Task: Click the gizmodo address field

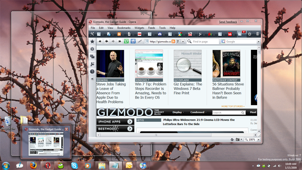Action: 160,42
